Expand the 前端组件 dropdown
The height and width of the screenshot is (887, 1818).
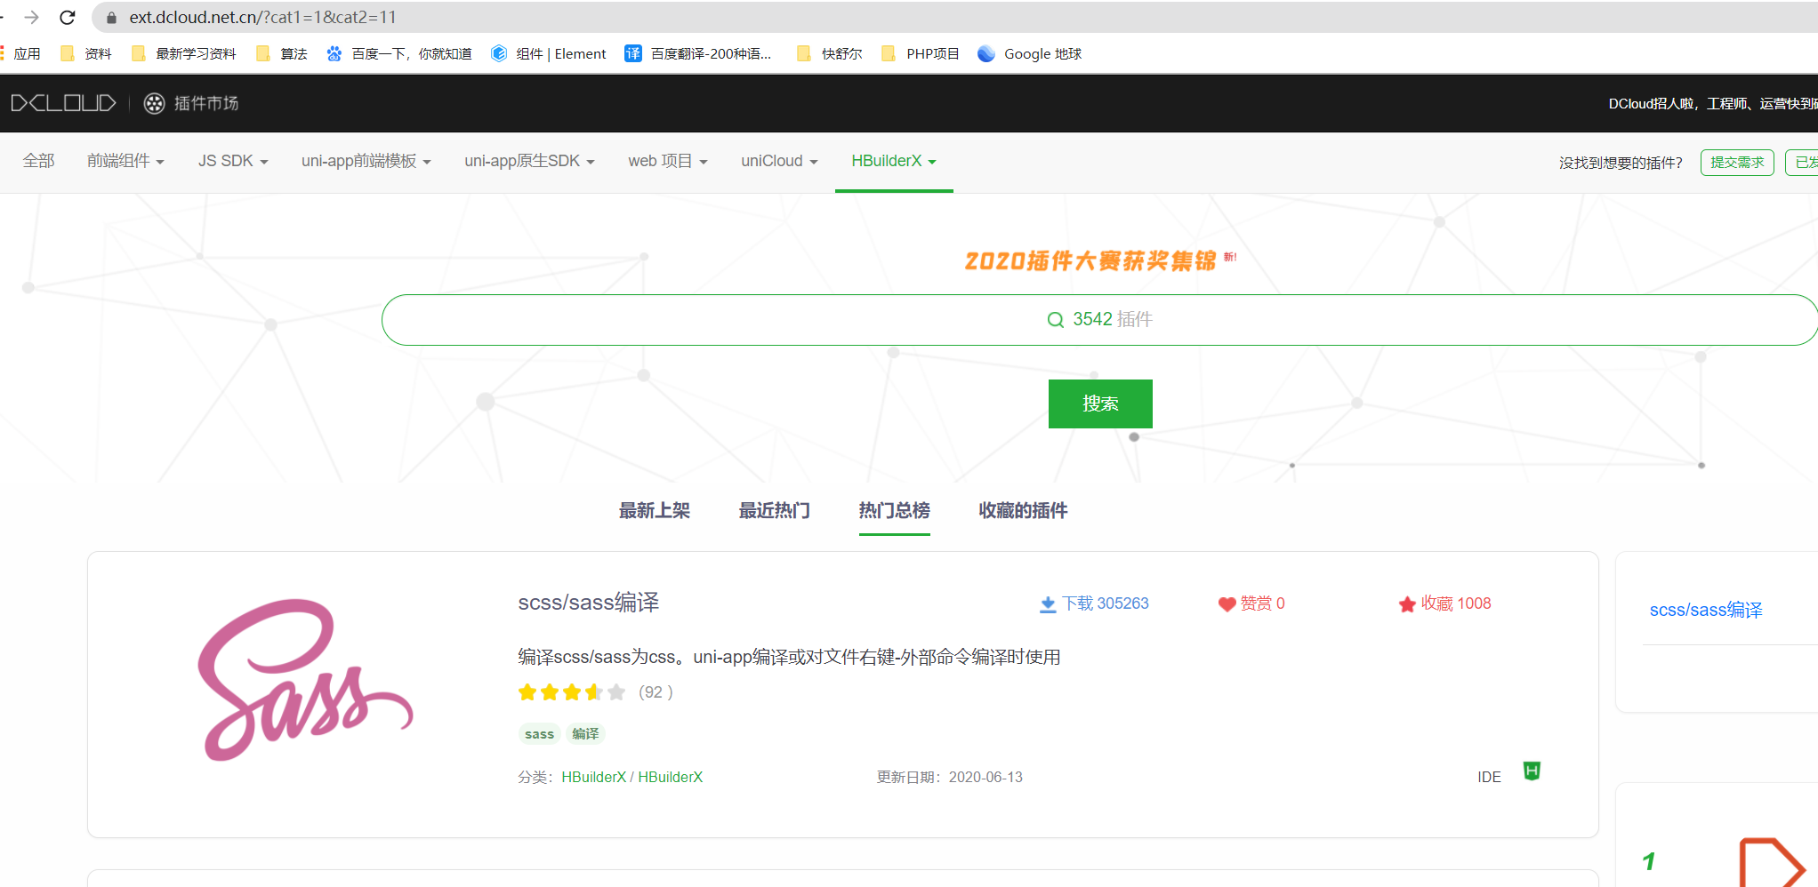pos(125,161)
